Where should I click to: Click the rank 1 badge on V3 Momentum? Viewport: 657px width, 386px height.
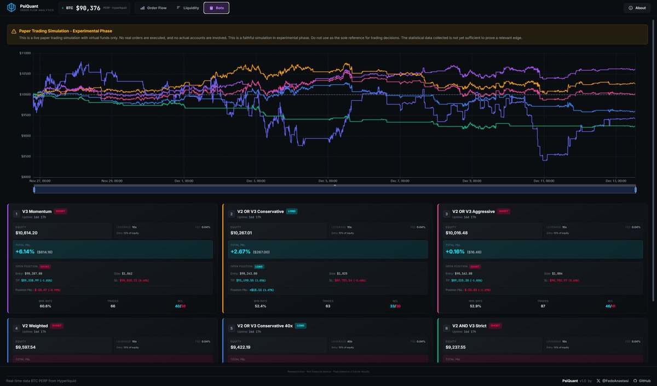pyautogui.click(x=16, y=214)
